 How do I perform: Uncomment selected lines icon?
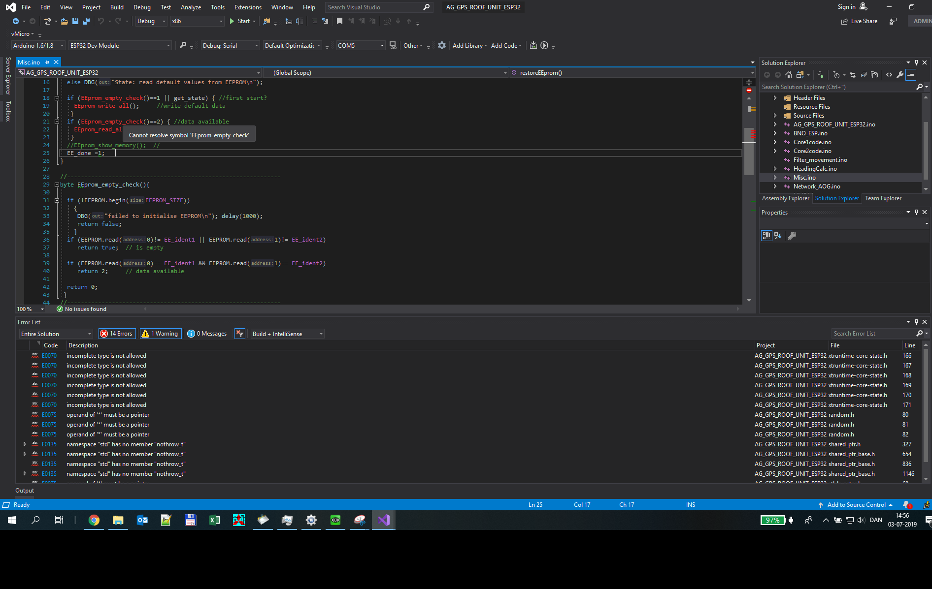[325, 21]
